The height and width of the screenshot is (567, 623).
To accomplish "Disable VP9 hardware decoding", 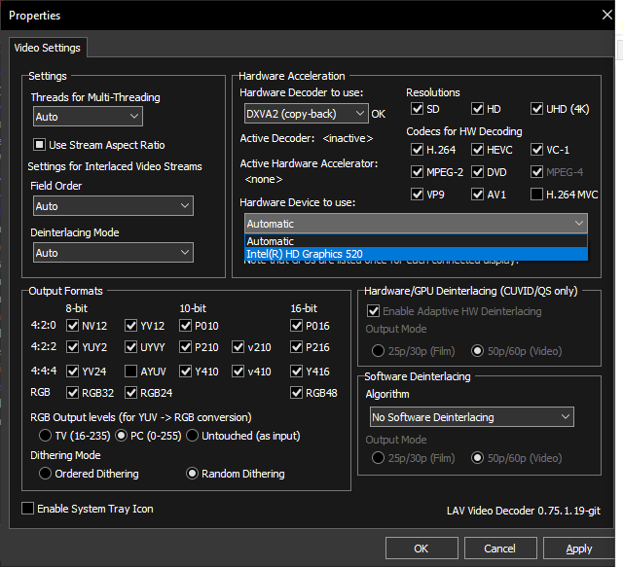I will (x=417, y=195).
